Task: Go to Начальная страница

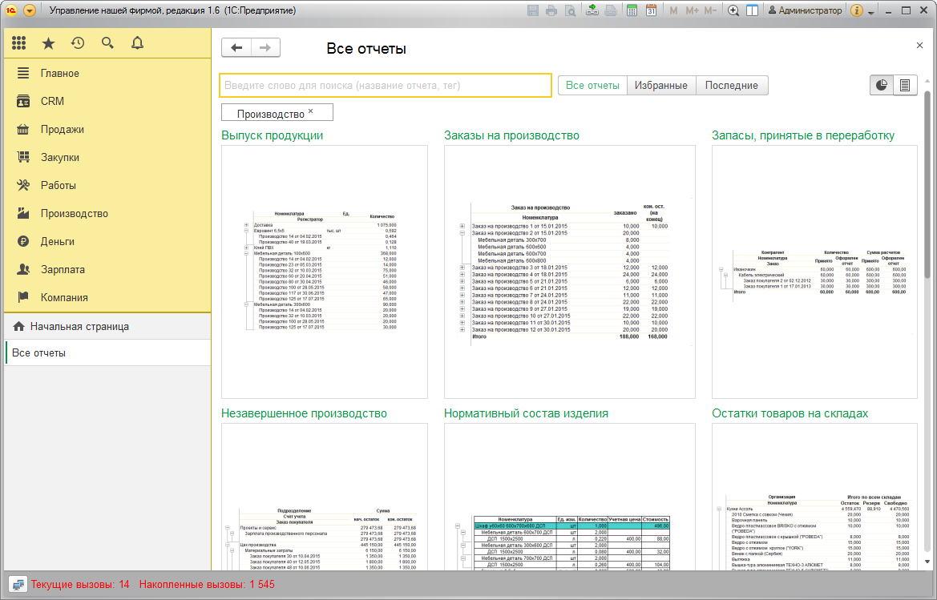Action: coord(107,327)
